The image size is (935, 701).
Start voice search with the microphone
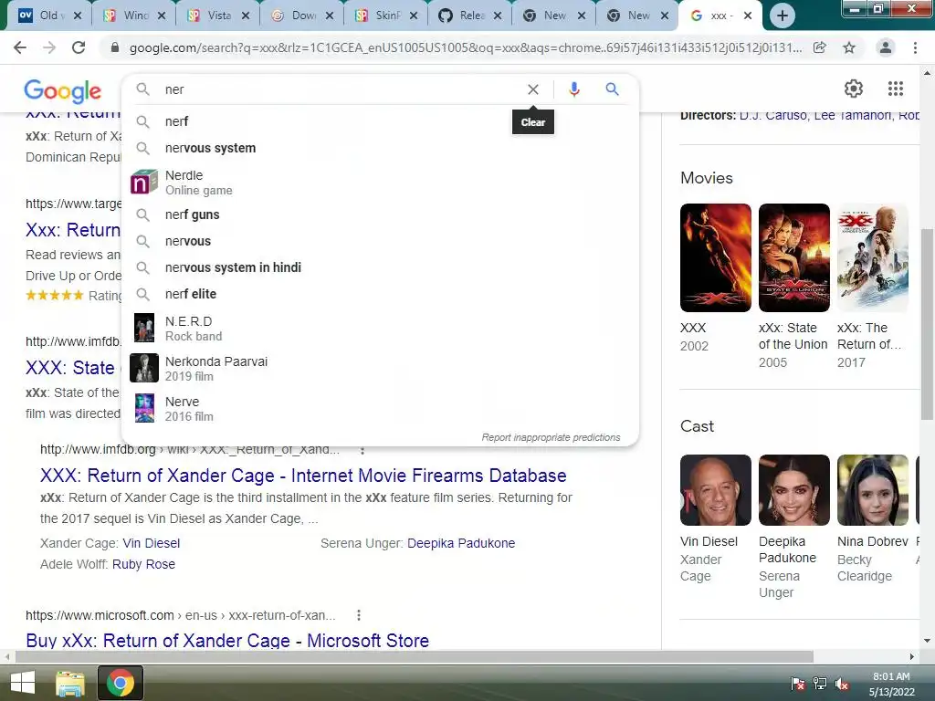pyautogui.click(x=573, y=89)
